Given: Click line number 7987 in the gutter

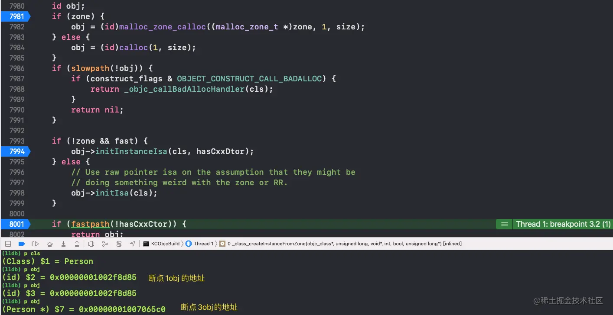Looking at the screenshot, I should [x=17, y=79].
